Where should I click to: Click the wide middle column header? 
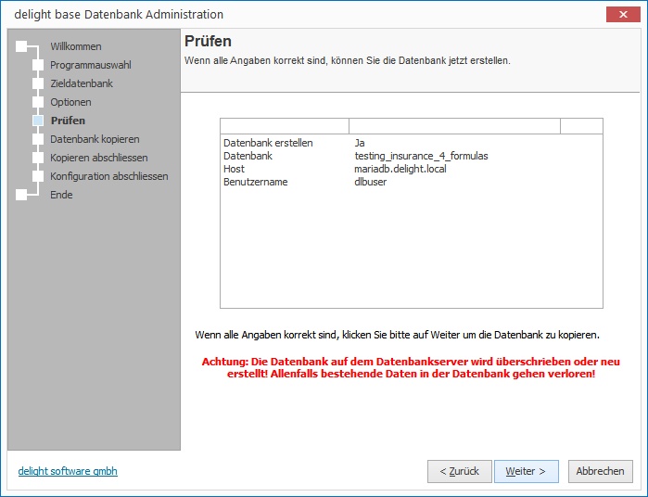pyautogui.click(x=454, y=126)
